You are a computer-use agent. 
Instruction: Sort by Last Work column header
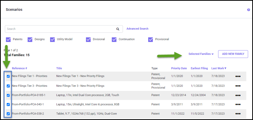(x=219, y=68)
